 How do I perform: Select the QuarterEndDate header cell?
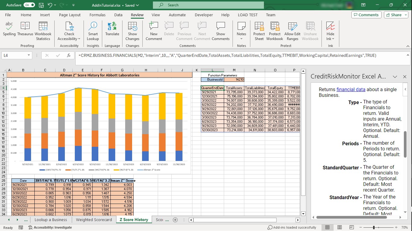tap(212, 88)
